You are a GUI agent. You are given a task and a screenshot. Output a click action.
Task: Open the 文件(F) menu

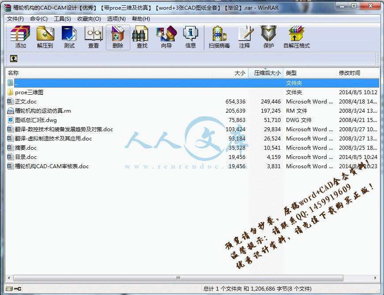[15, 19]
